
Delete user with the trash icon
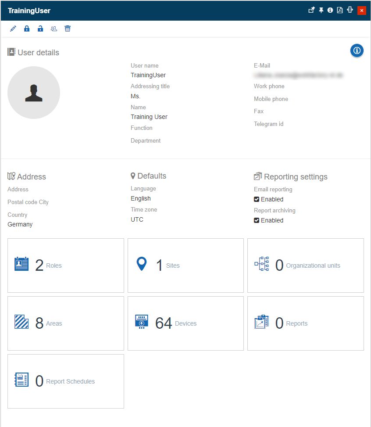point(68,29)
